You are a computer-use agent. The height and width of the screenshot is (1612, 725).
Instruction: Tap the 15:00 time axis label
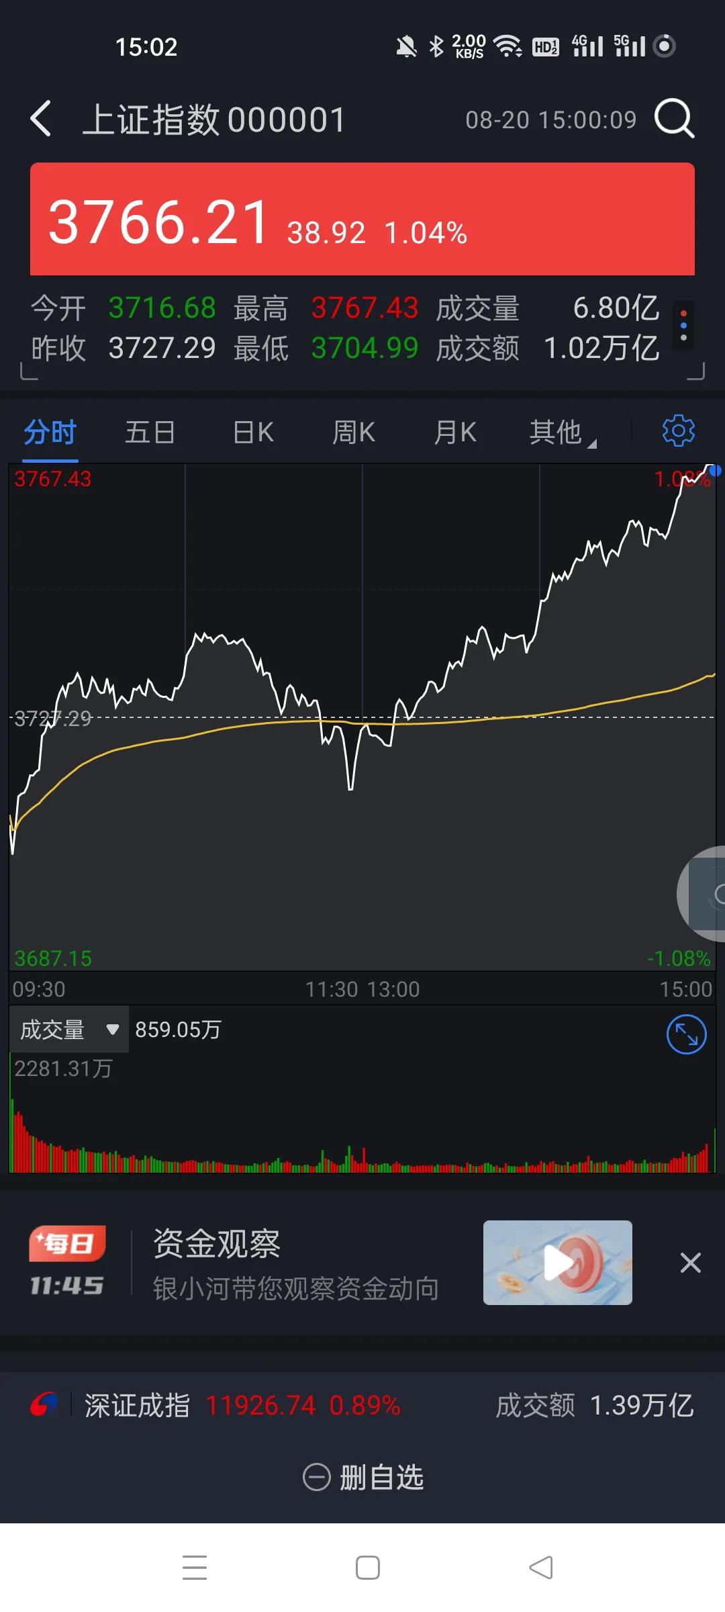point(685,989)
